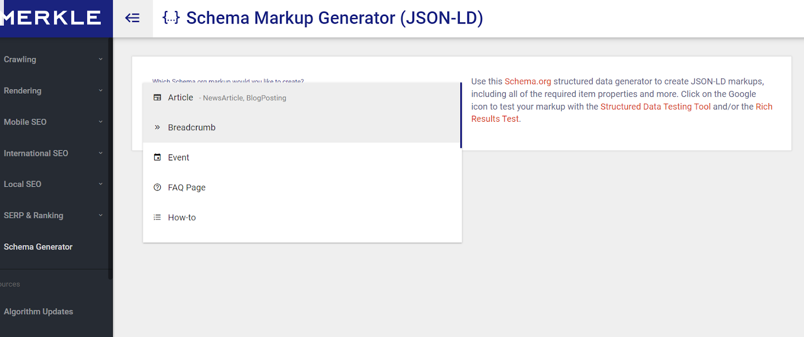Screen dimensions: 804x337
Task: Expand the Mobile SEO chevron
Action: 100,122
